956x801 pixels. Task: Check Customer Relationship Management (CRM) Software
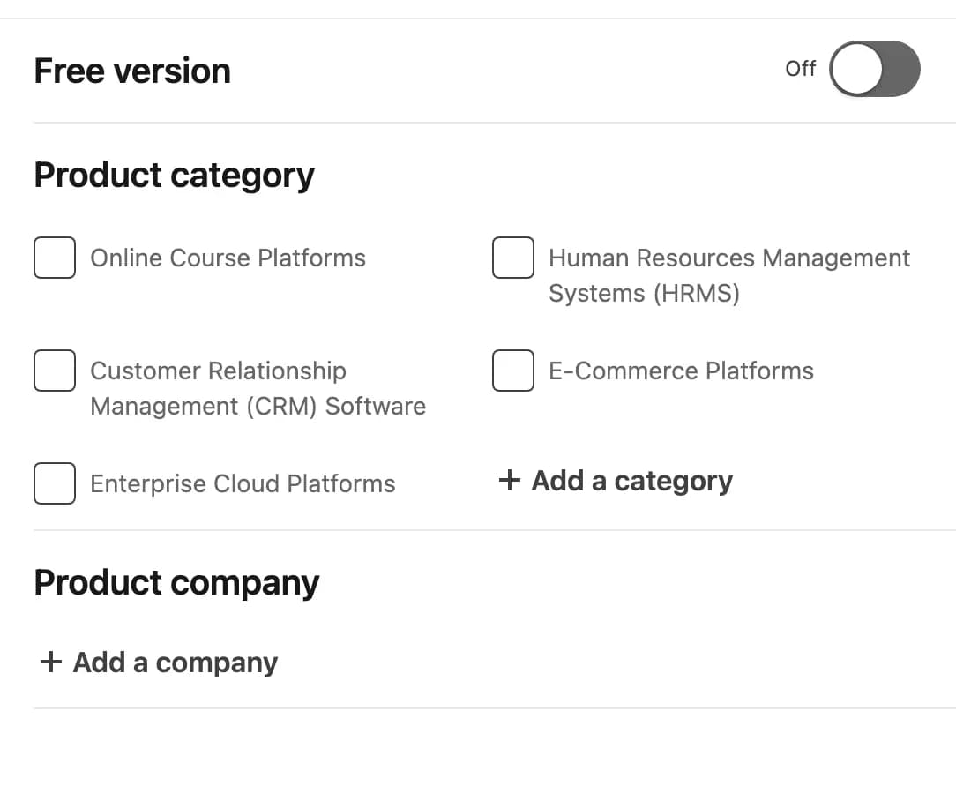point(55,371)
